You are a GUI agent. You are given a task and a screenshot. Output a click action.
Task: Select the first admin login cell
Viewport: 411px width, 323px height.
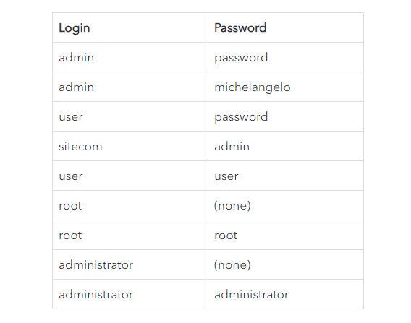[x=130, y=57]
